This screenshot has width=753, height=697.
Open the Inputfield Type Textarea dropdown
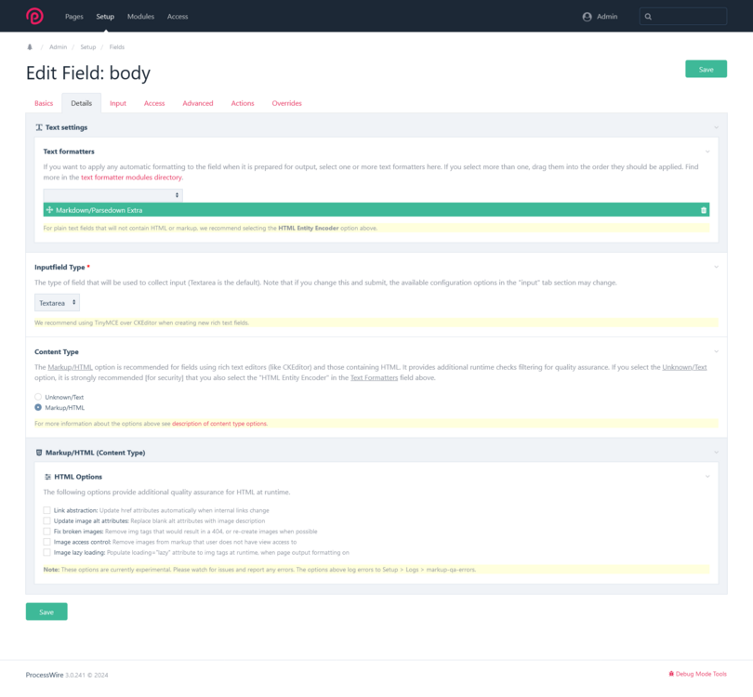tap(58, 303)
